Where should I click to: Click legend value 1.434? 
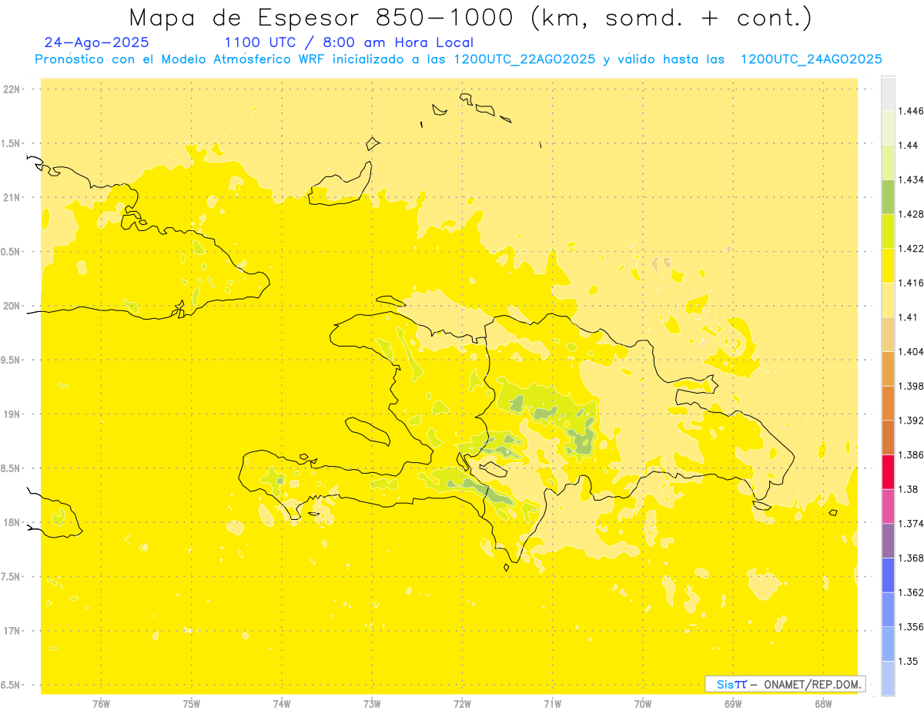coord(911,179)
